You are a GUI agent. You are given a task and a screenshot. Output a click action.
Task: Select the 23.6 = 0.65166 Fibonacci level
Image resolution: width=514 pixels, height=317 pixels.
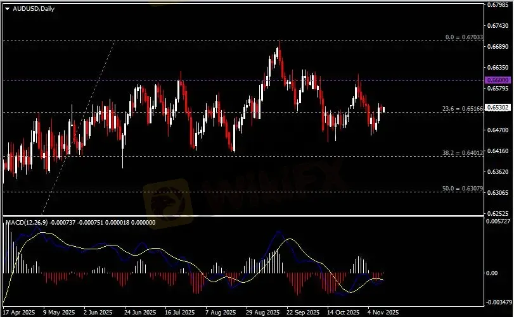(x=463, y=109)
